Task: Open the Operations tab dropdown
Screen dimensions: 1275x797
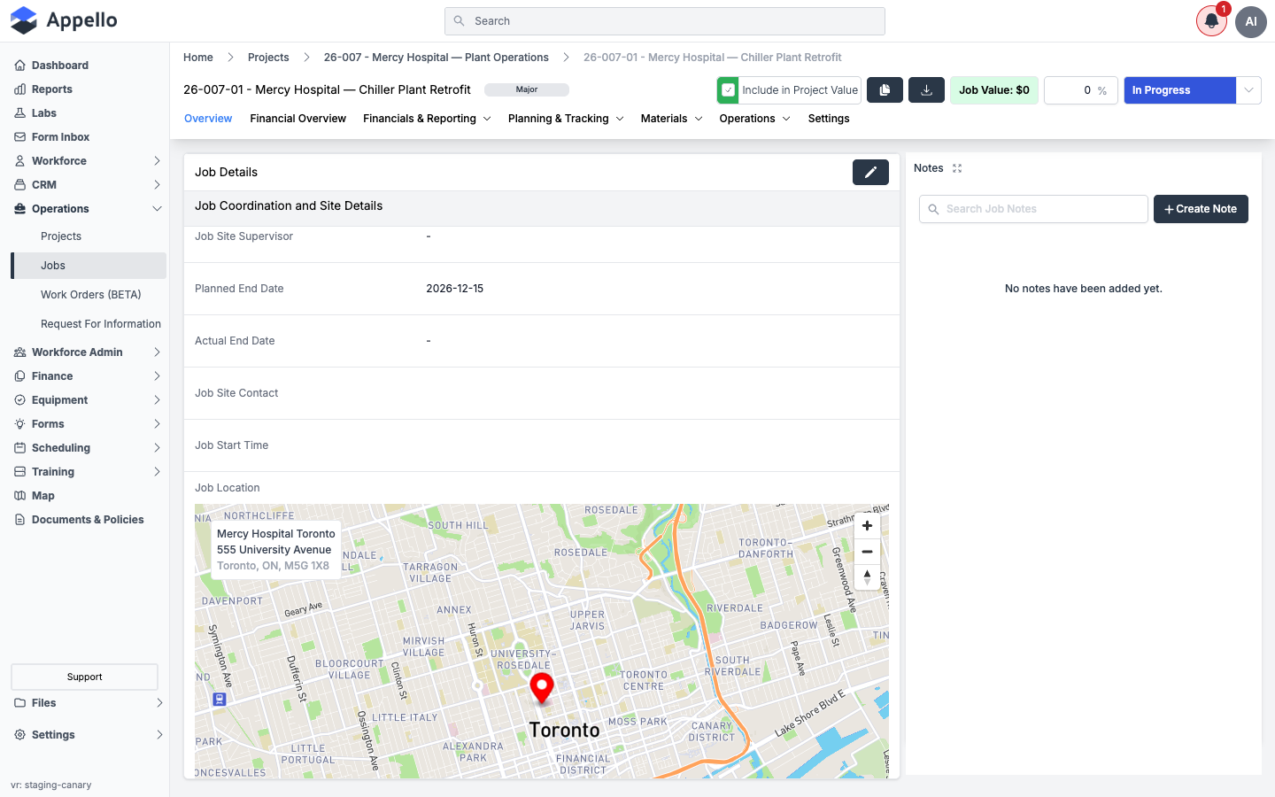Action: point(754,119)
